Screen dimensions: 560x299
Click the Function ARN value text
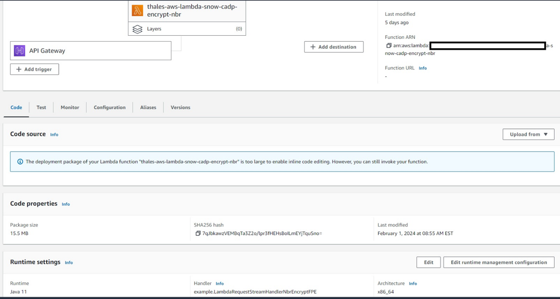tap(469, 50)
